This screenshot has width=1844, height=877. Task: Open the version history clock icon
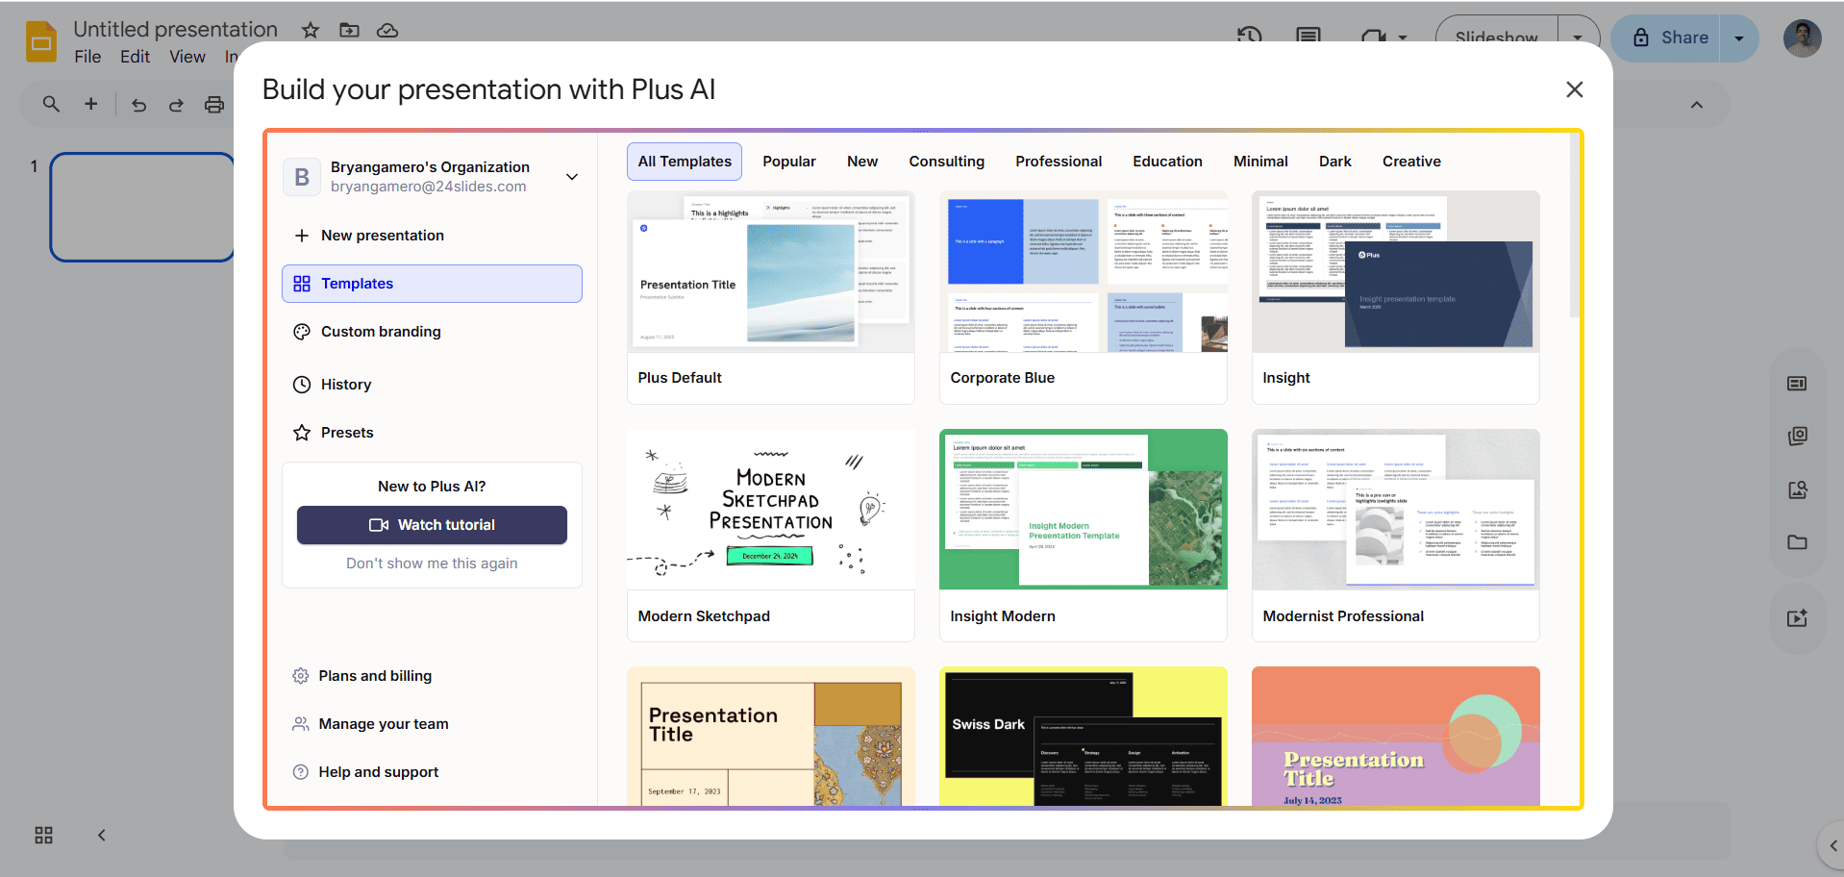(1250, 36)
